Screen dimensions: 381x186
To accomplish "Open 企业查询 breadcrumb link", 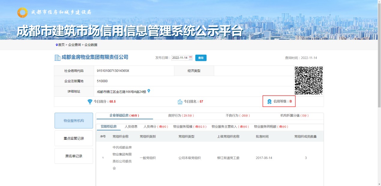I will pyautogui.click(x=74, y=45).
